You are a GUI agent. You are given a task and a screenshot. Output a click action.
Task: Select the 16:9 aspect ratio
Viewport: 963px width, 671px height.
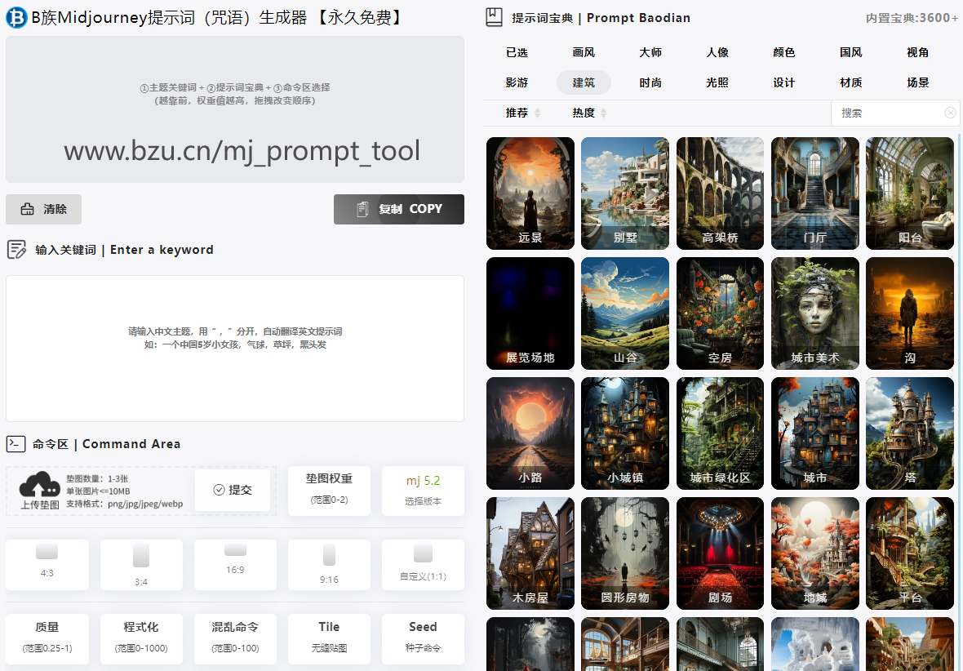pos(235,565)
